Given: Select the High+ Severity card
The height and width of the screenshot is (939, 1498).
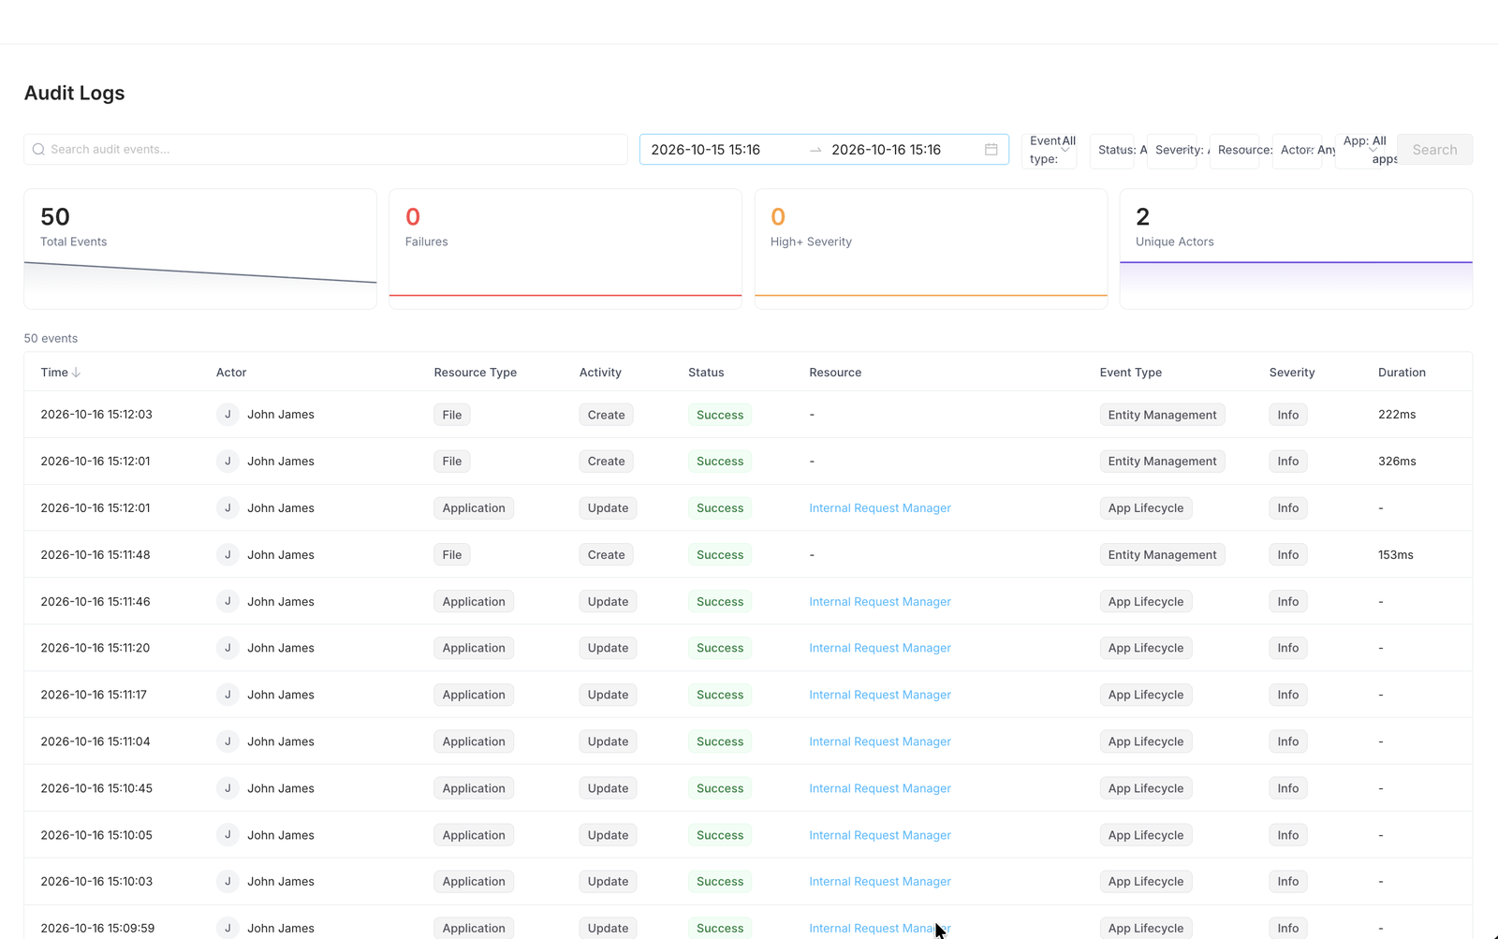Looking at the screenshot, I should tap(931, 249).
